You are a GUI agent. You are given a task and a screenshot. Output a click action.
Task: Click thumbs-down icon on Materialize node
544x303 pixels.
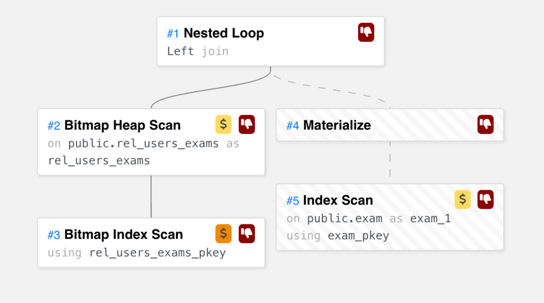pos(486,124)
